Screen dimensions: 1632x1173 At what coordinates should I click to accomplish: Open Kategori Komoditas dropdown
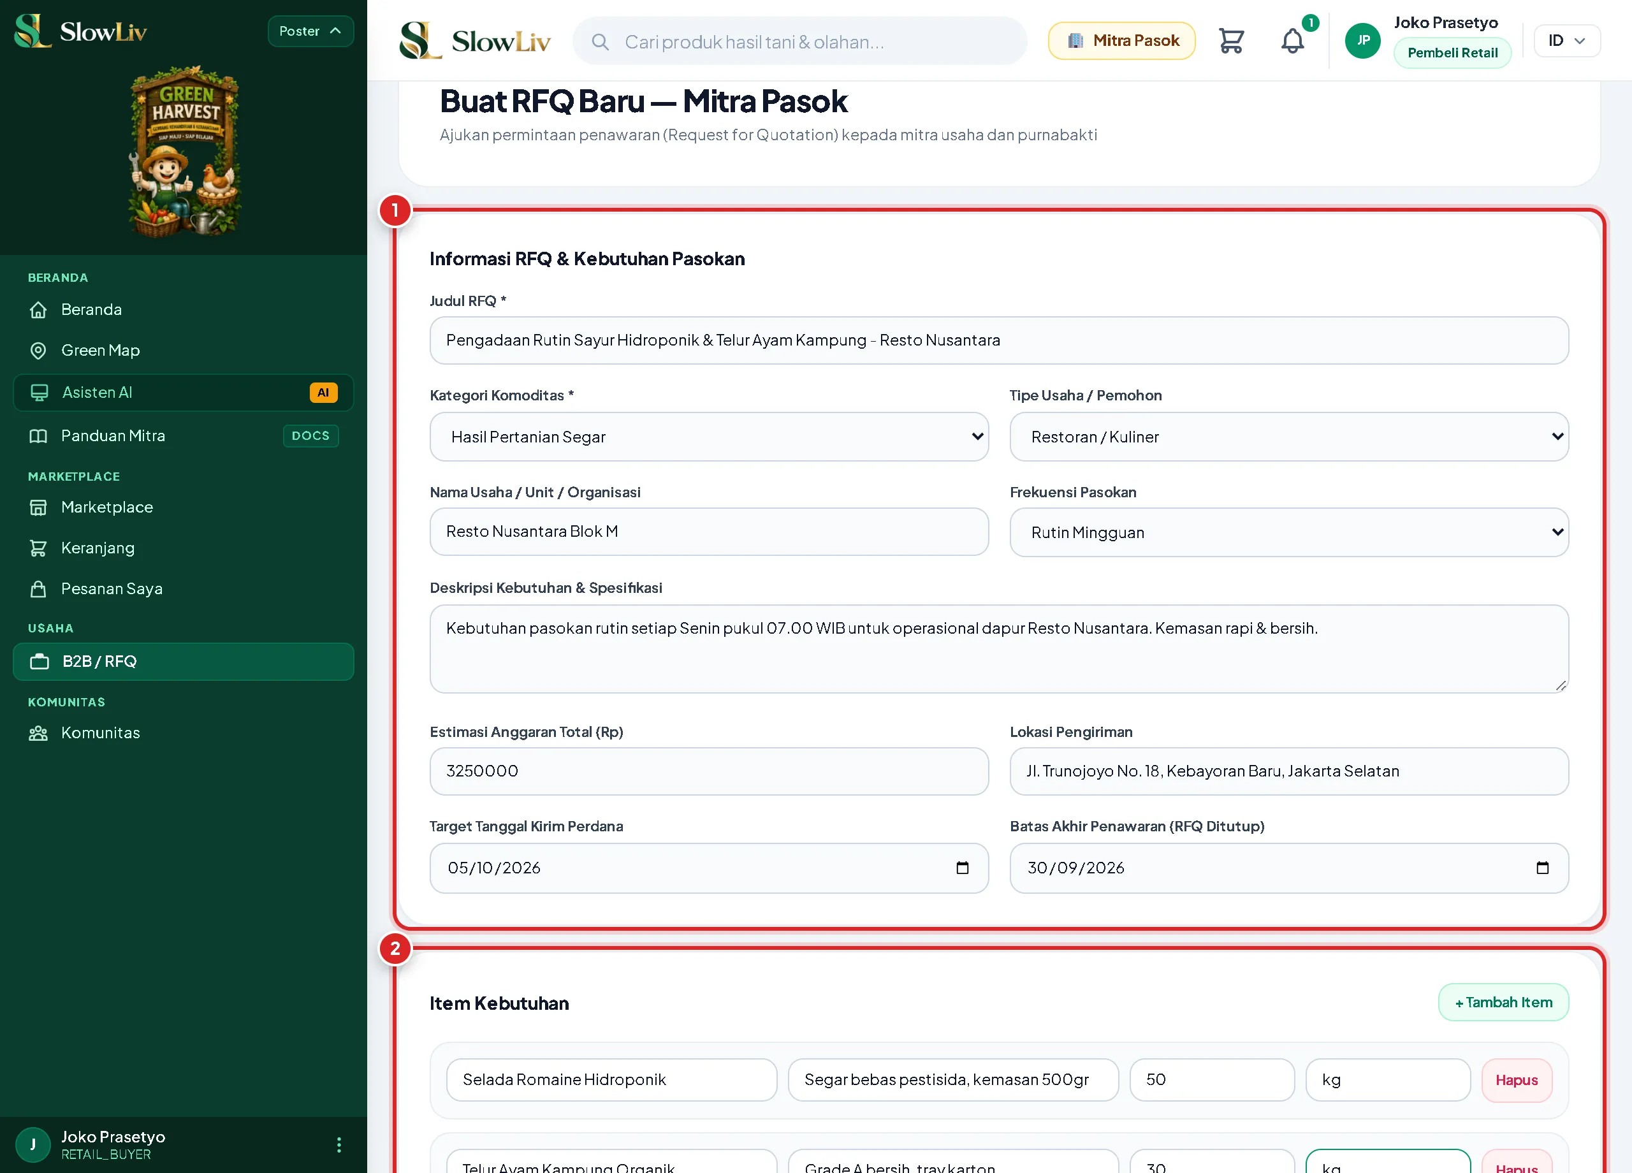coord(709,437)
